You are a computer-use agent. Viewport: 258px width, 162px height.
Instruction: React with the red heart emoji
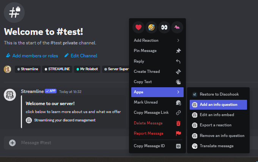[138, 27]
